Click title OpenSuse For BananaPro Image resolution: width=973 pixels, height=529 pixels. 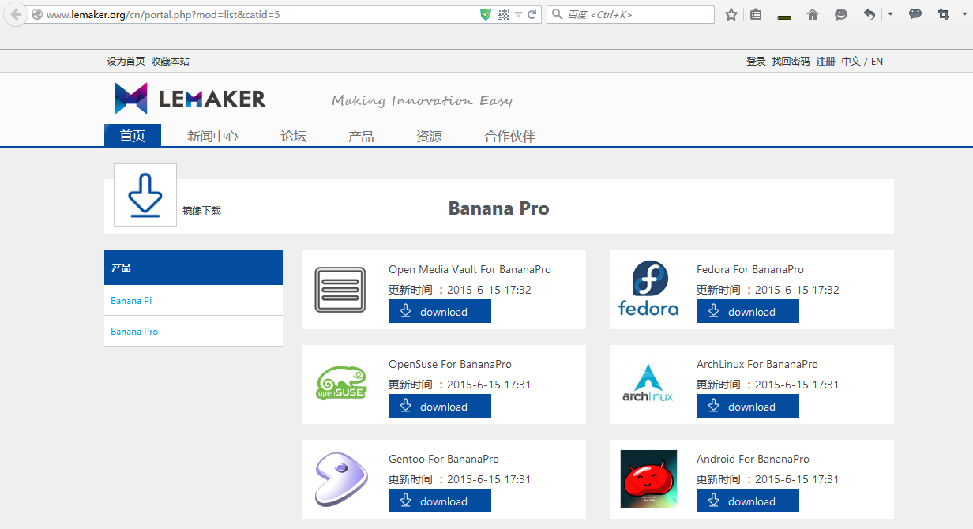point(450,364)
